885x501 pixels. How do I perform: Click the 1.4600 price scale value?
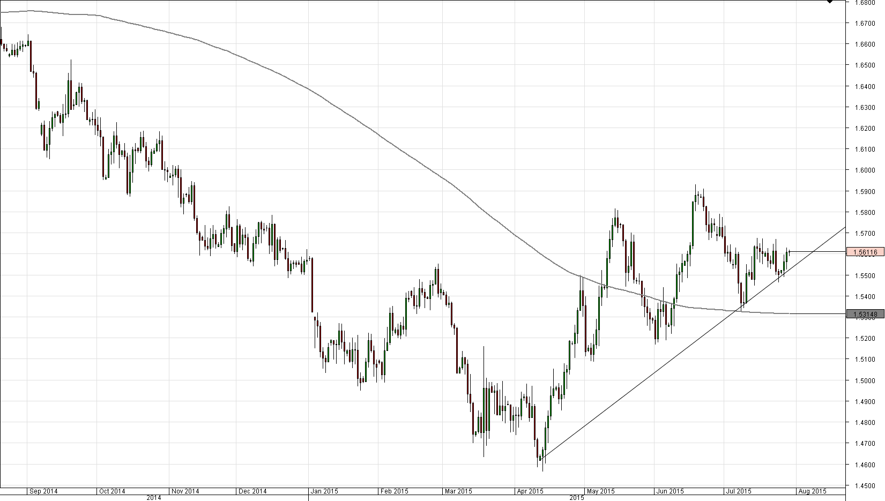(866, 465)
